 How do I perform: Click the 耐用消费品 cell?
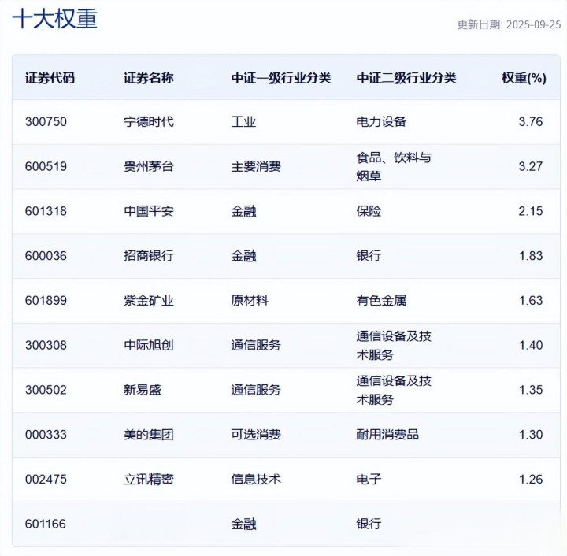tap(387, 435)
